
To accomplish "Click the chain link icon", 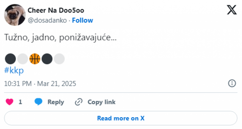I will coord(79,102).
